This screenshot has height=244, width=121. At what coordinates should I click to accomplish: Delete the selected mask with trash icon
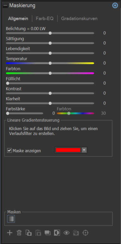(x=19, y=233)
